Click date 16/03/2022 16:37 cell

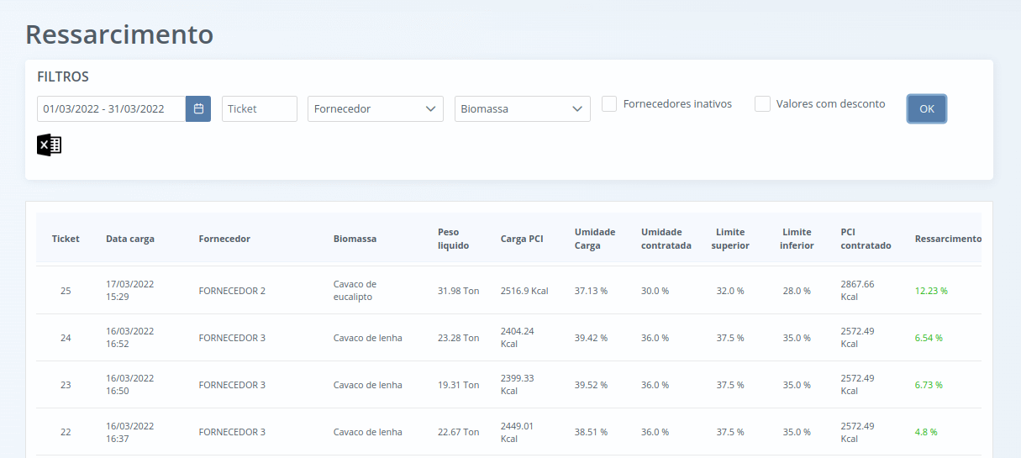(x=130, y=432)
